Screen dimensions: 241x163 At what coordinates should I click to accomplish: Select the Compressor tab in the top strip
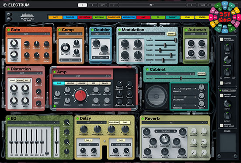coord(114,17)
